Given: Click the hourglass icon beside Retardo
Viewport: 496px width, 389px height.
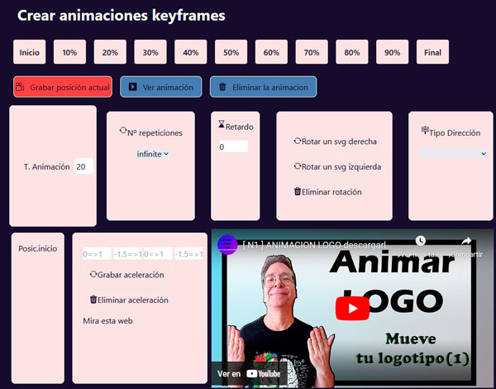Looking at the screenshot, I should [x=222, y=124].
